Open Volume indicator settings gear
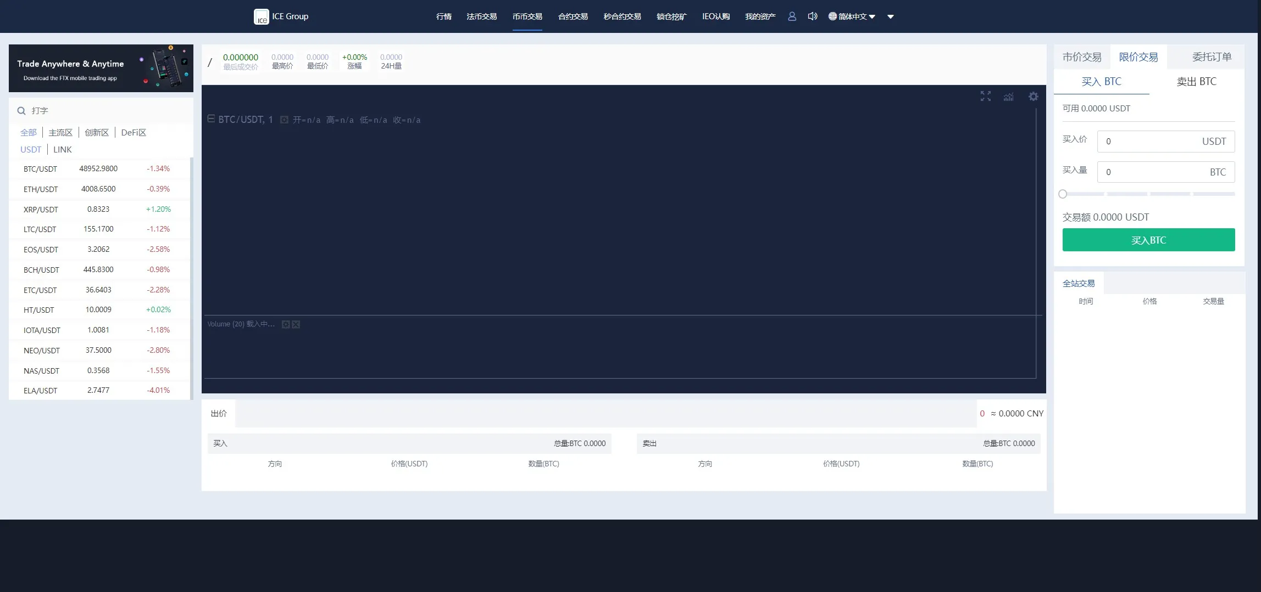The image size is (1261, 592). click(x=286, y=324)
